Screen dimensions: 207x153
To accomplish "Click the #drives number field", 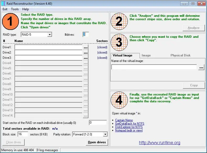I will pos(86,34).
